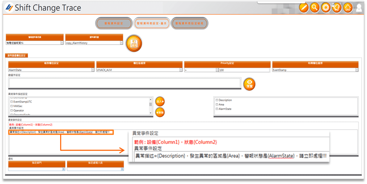Image resolution: width=367 pixels, height=184 pixels.
Task: Check the Description checkbox in the right list
Action: [216, 100]
